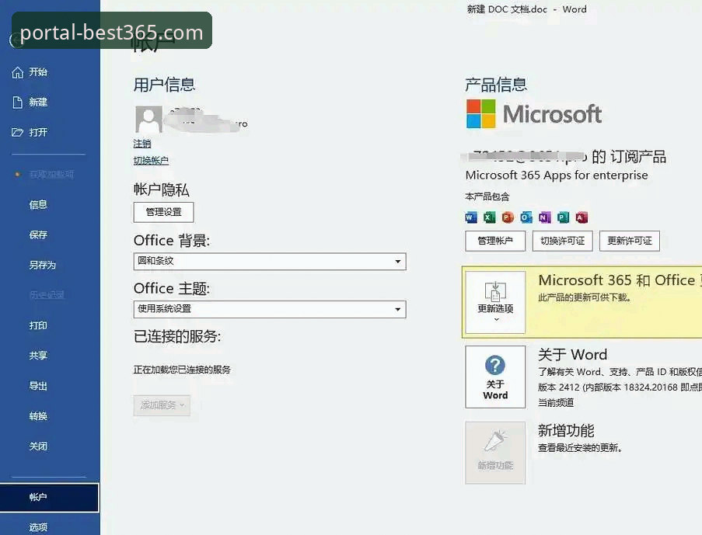Click the New (新建) document icon
Viewport: 702px width, 535px height.
click(x=17, y=102)
